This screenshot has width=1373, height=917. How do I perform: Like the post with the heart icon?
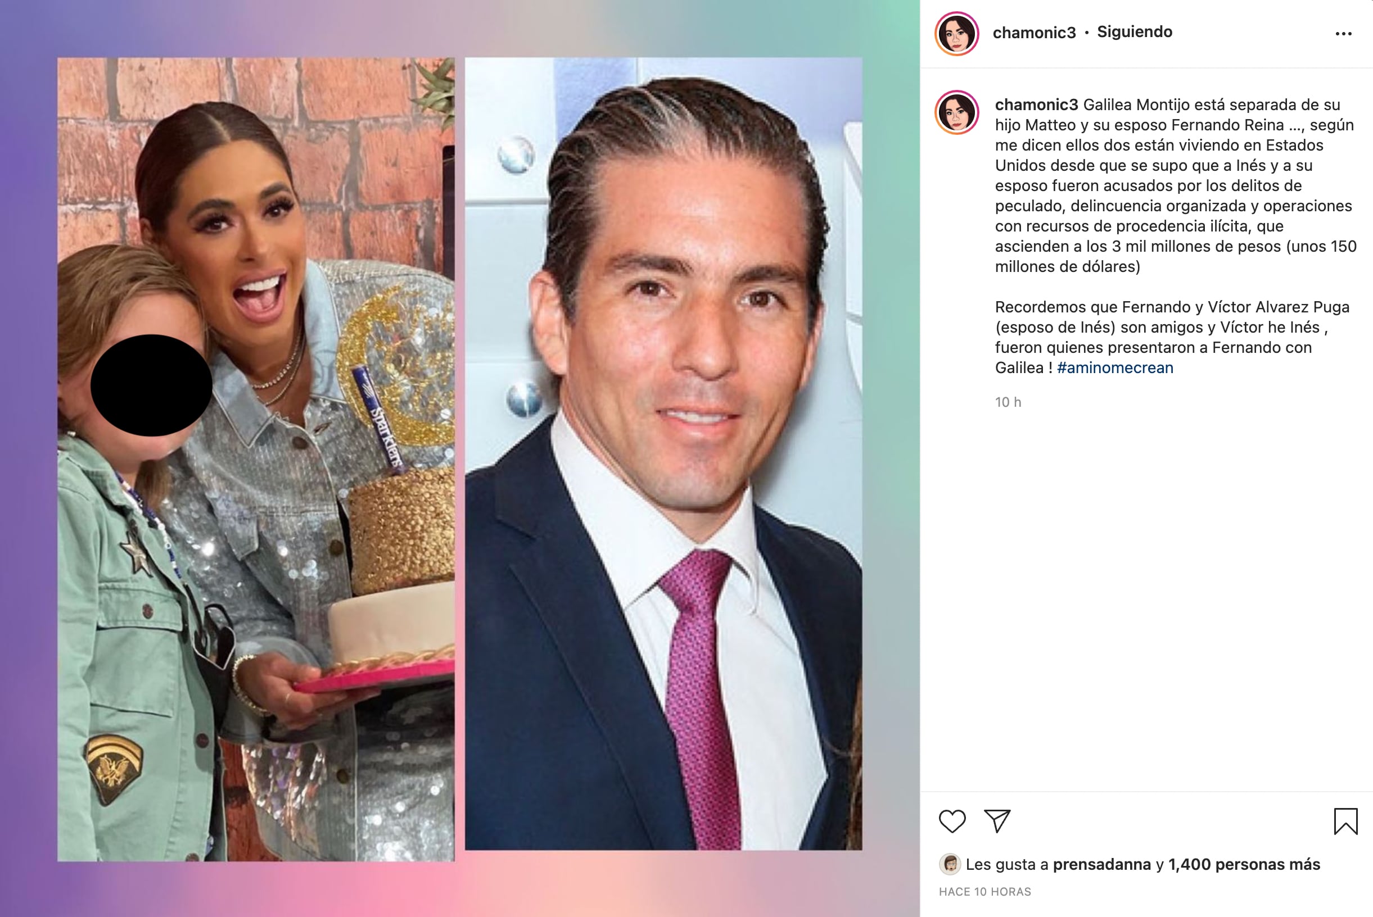click(952, 821)
